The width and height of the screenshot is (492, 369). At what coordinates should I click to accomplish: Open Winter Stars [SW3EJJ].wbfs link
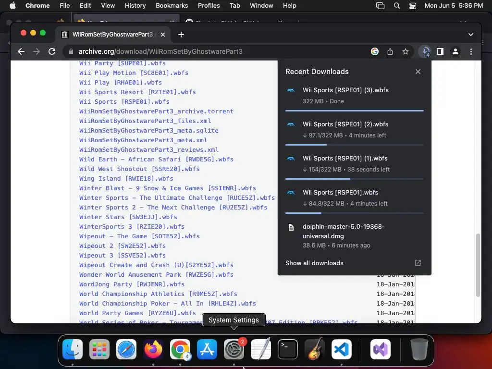pos(128,217)
